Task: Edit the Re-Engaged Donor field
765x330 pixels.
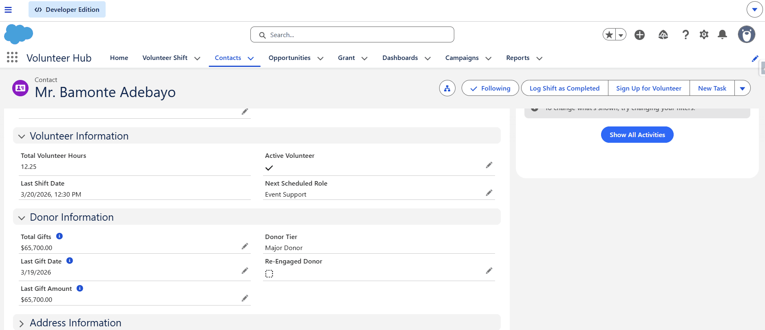Action: 489,271
